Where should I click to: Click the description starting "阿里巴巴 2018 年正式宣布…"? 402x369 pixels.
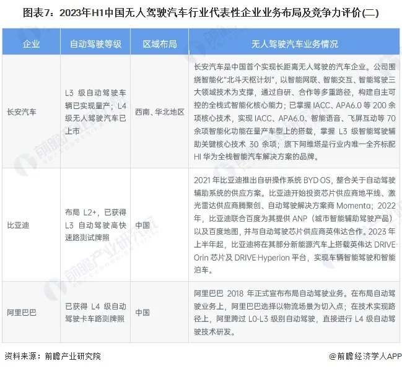(x=295, y=313)
